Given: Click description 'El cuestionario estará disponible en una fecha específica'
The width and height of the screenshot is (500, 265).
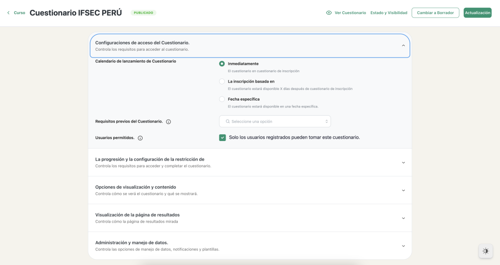Looking at the screenshot, I should (272, 106).
